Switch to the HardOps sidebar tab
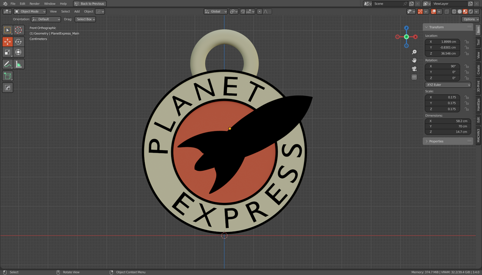The width and height of the screenshot is (482, 275). coord(478,105)
